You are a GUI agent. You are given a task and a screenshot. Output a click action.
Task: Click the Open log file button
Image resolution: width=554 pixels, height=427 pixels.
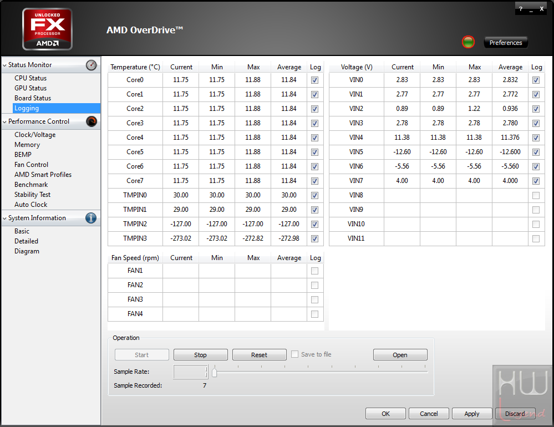pyautogui.click(x=400, y=354)
